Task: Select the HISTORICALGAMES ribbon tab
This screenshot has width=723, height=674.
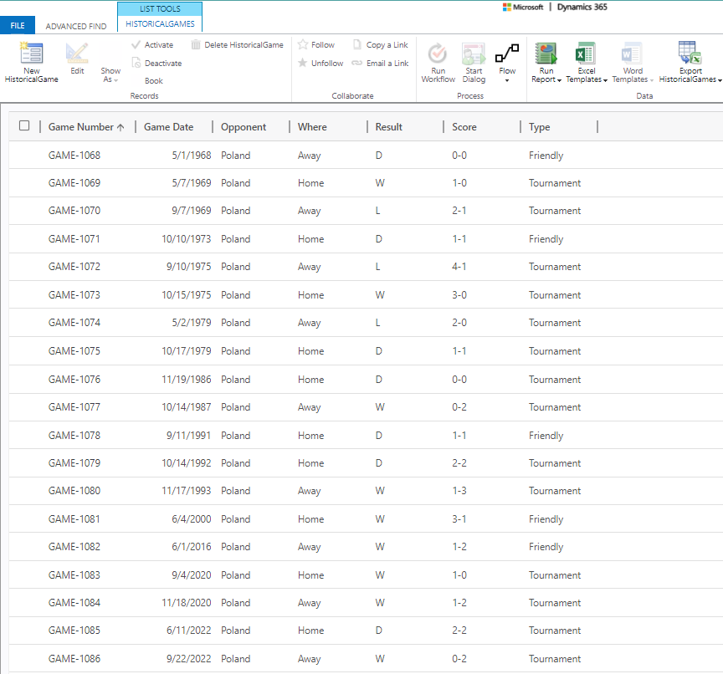Action: pos(160,24)
